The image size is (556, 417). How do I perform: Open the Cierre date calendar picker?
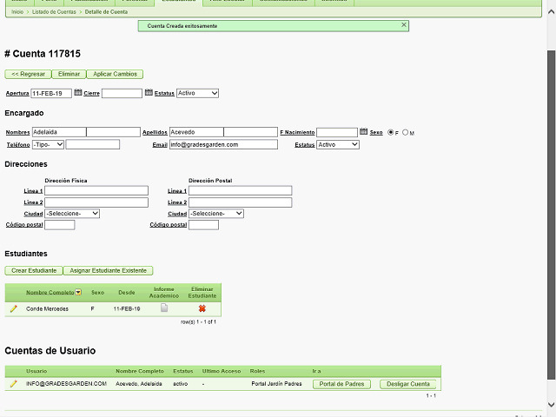click(x=148, y=92)
